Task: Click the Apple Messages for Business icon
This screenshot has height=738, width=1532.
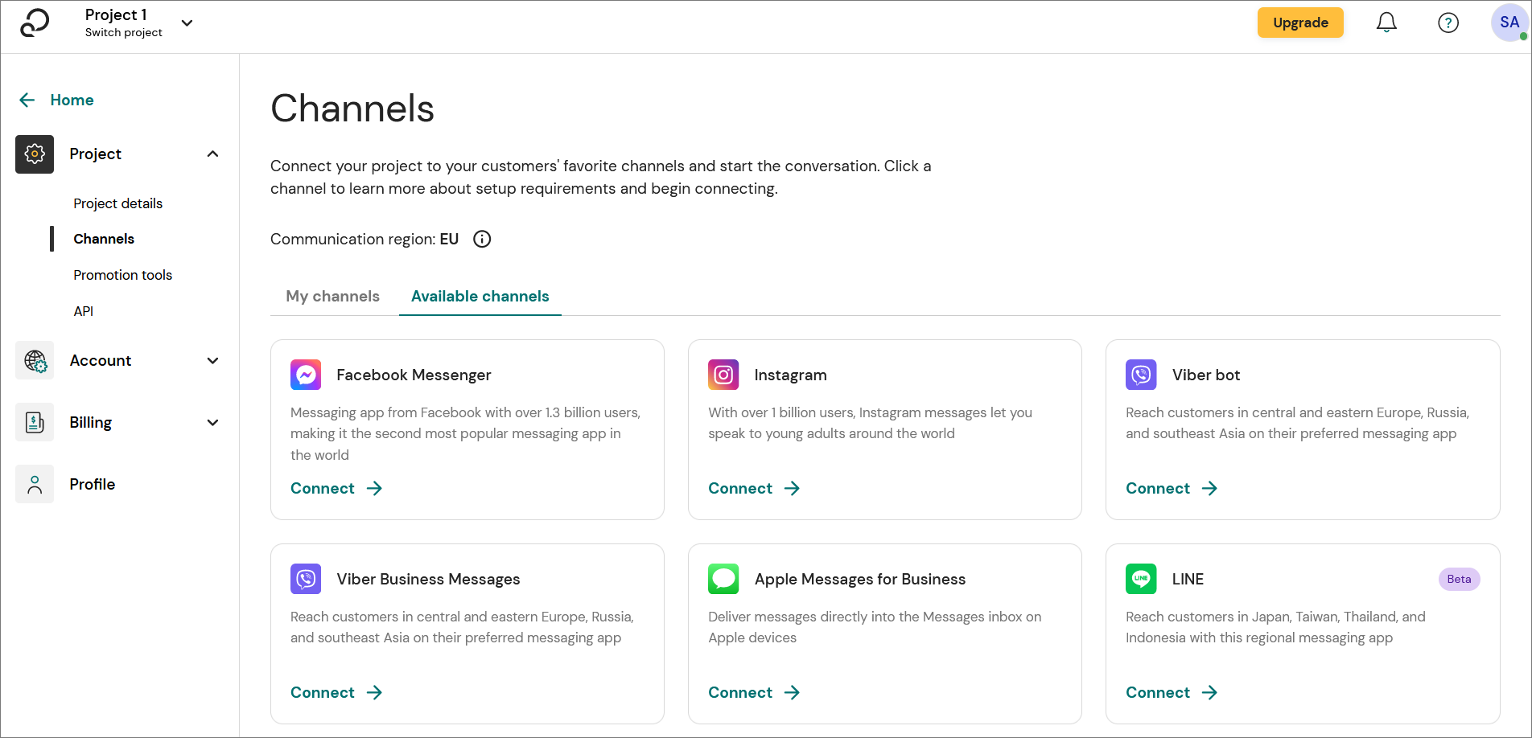Action: (723, 579)
